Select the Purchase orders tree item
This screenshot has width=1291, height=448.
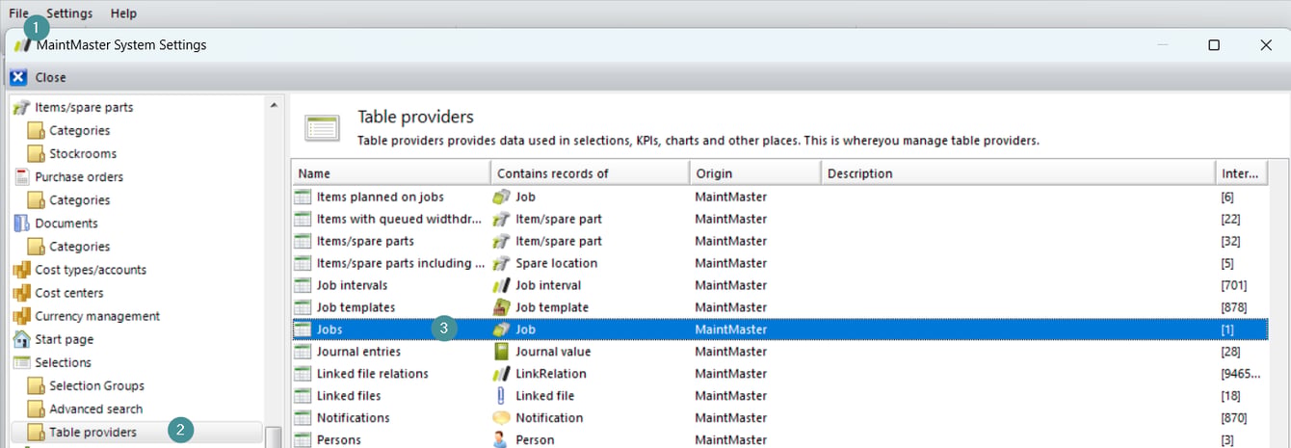[x=79, y=176]
